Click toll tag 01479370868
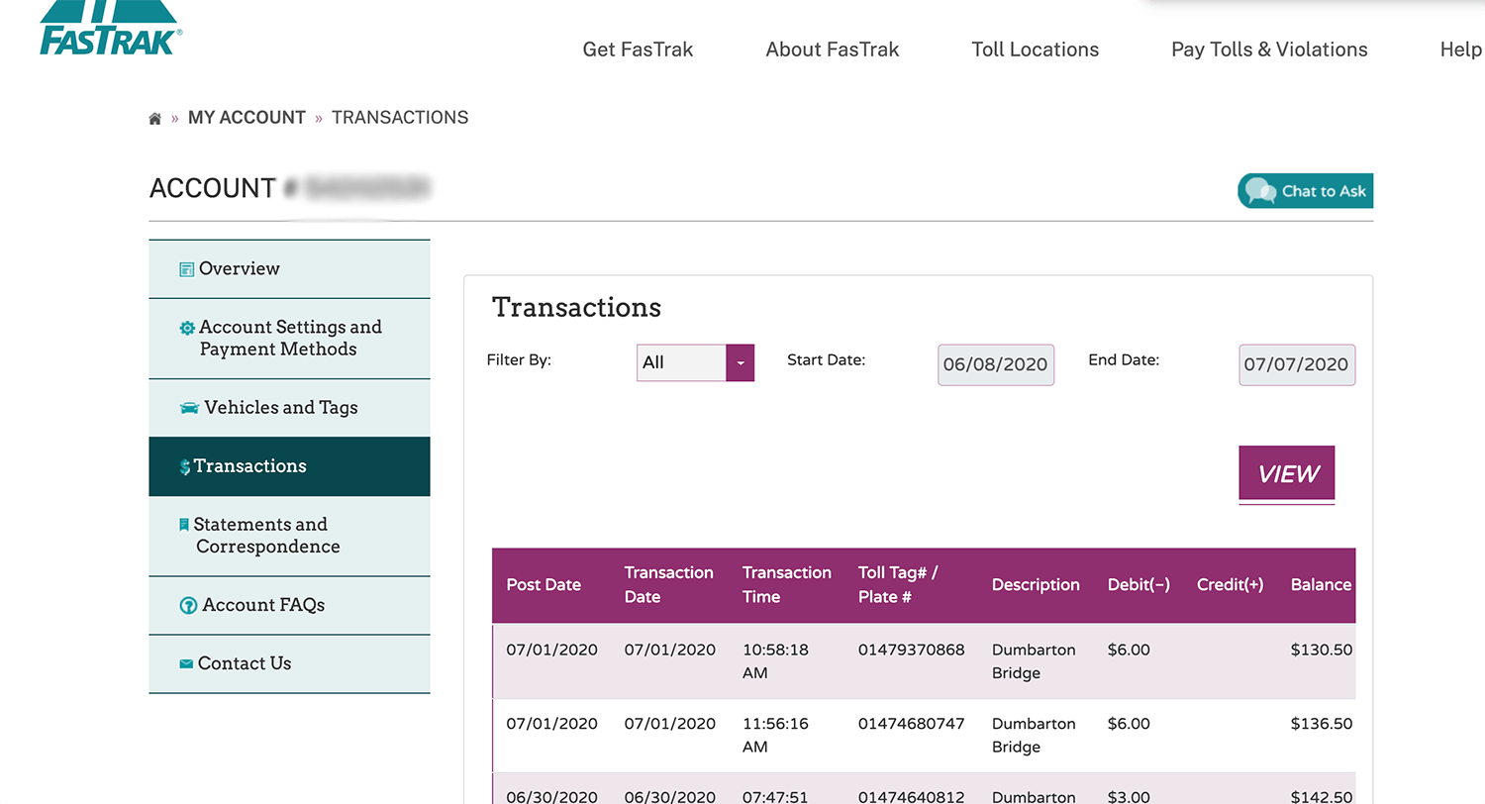 911,651
